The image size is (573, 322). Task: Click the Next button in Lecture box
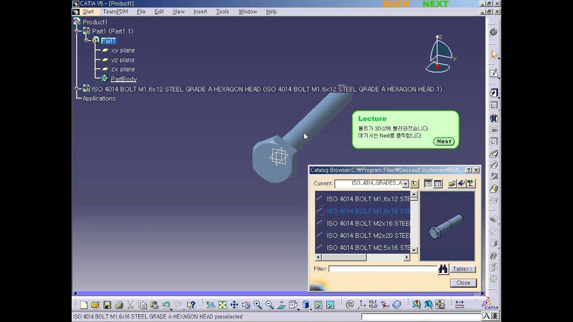[x=444, y=141]
